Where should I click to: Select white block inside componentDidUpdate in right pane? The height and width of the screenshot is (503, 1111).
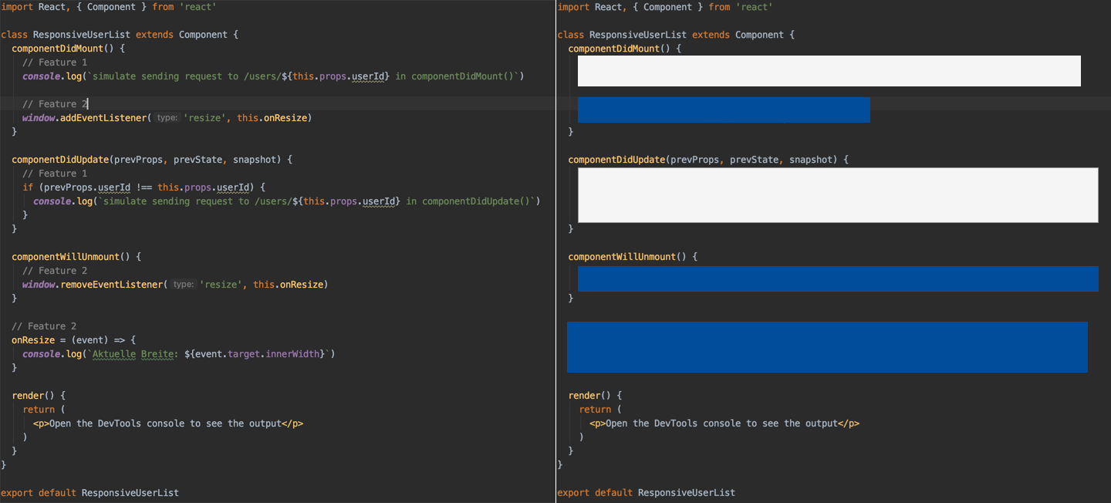(x=837, y=195)
